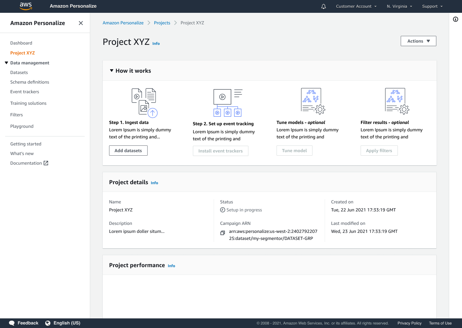Viewport: 462px width, 328px height.
Task: Open Event trackers in sidebar
Action: (x=25, y=92)
